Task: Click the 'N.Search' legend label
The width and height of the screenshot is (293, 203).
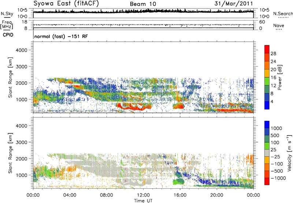Action: coord(283,14)
